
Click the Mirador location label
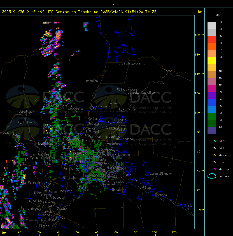118,190
